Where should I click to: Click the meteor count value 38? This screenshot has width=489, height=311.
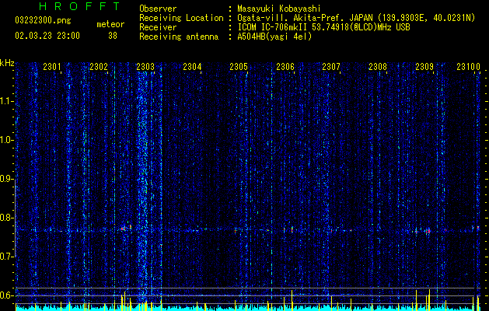click(x=113, y=36)
